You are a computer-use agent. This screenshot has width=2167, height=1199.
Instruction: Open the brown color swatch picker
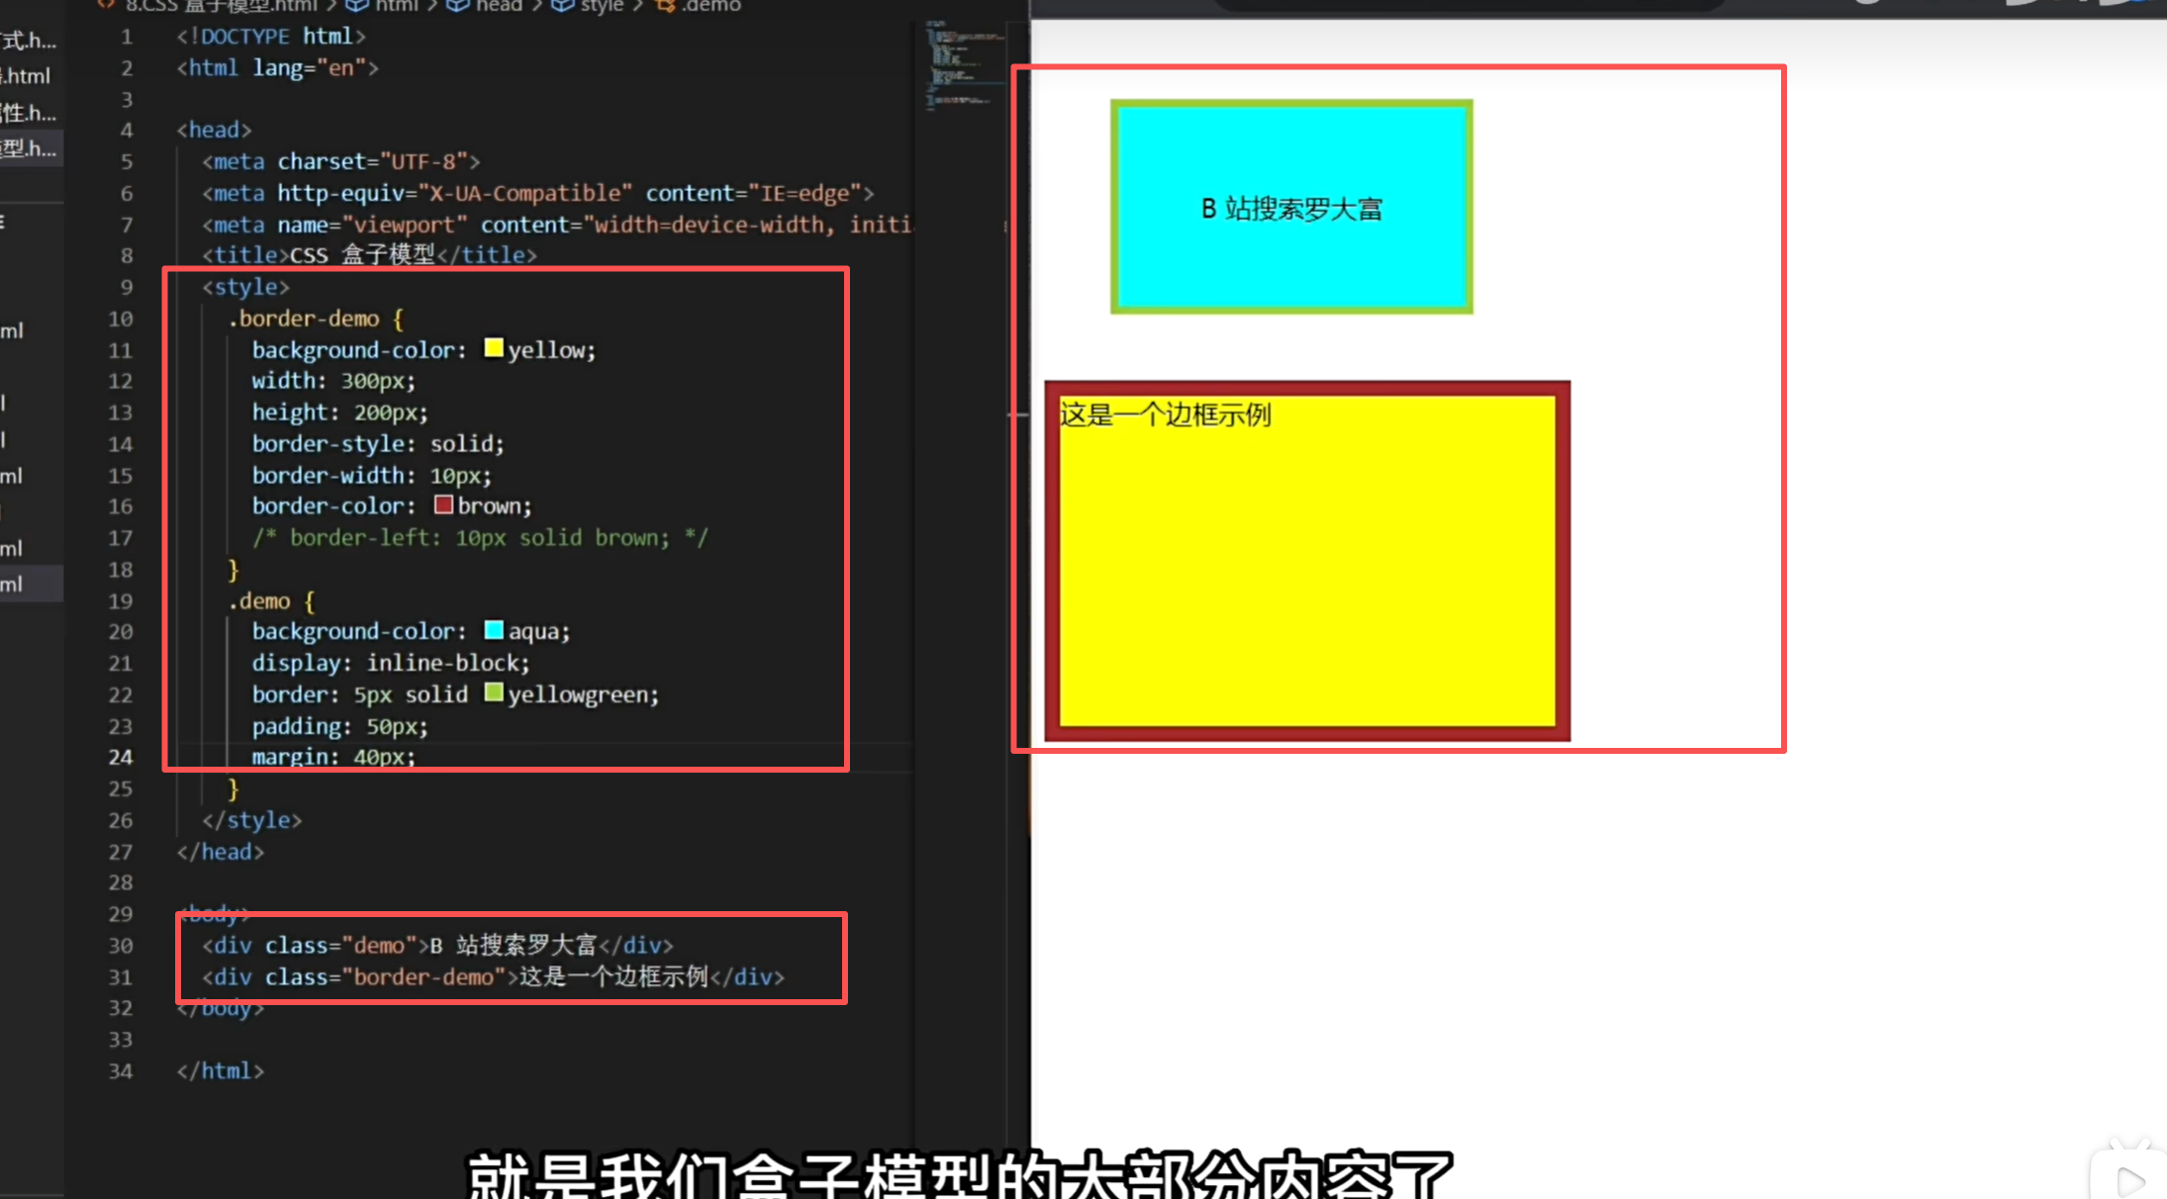(x=443, y=505)
